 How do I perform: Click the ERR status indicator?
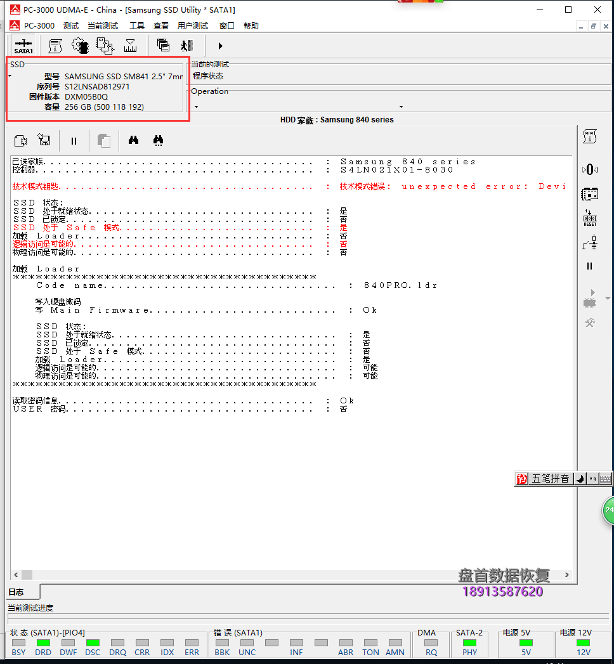pyautogui.click(x=192, y=643)
